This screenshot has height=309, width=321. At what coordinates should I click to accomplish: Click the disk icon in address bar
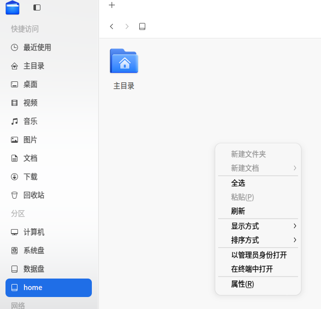pyautogui.click(x=142, y=26)
